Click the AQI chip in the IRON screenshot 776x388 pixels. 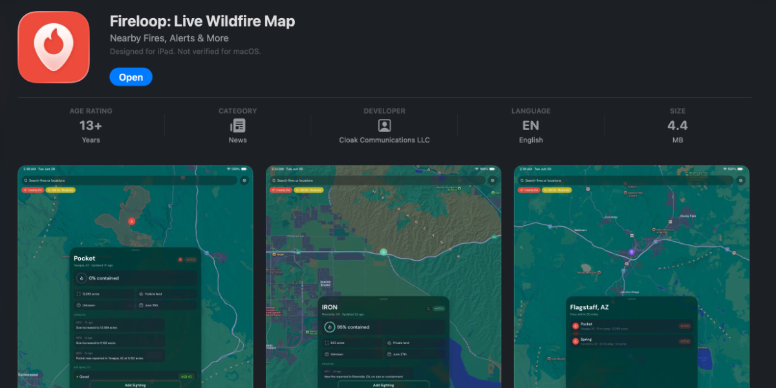309,190
